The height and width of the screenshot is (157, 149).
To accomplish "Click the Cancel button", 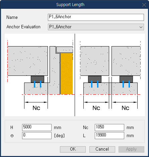I will pyautogui.click(x=102, y=149).
